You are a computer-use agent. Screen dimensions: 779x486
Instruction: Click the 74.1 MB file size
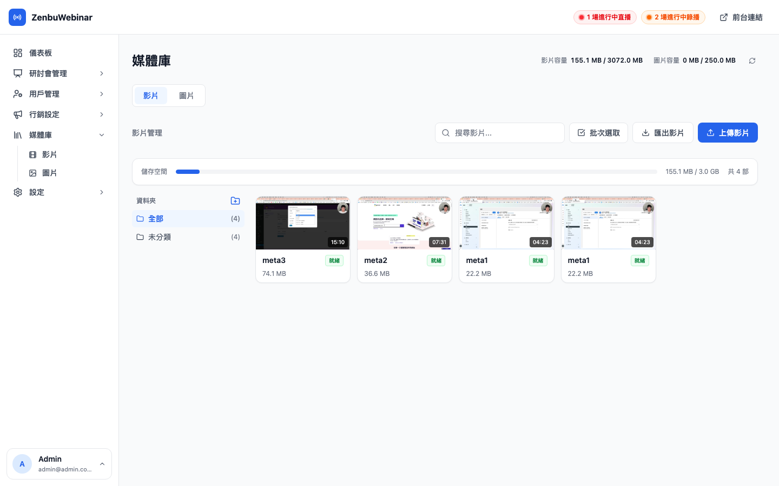pyautogui.click(x=274, y=274)
